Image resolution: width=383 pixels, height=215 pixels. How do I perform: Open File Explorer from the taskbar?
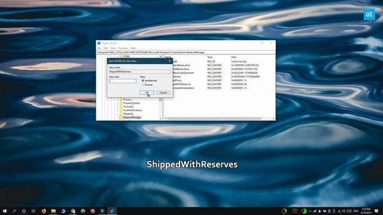click(x=53, y=211)
